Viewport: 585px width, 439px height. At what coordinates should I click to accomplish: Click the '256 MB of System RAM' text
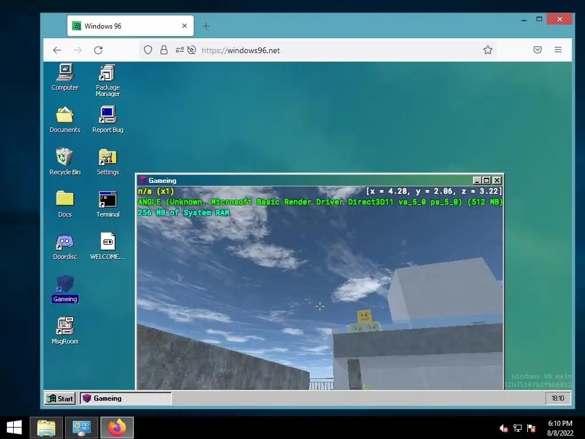[183, 213]
